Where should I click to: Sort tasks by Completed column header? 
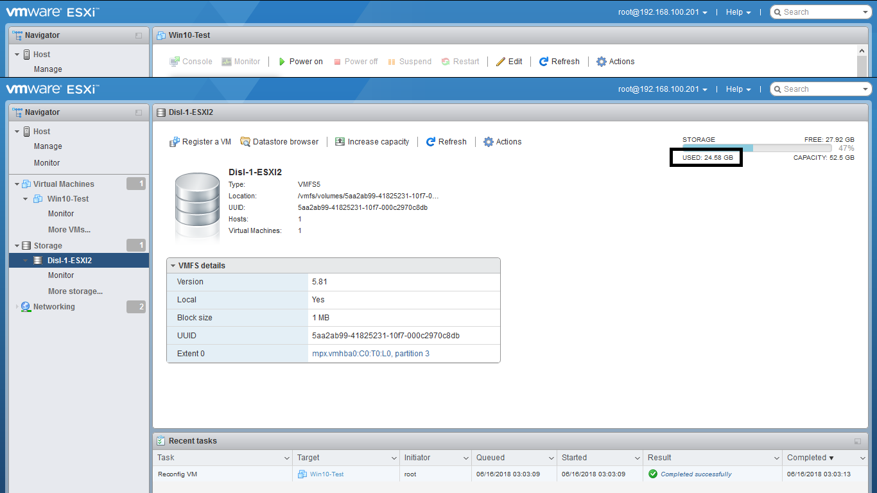[810, 458]
